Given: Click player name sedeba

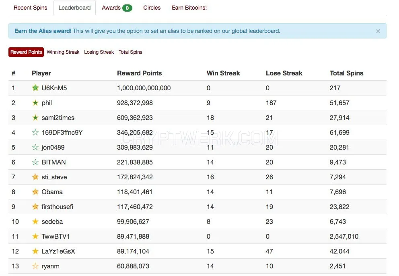Looking at the screenshot, I should click(x=52, y=222).
